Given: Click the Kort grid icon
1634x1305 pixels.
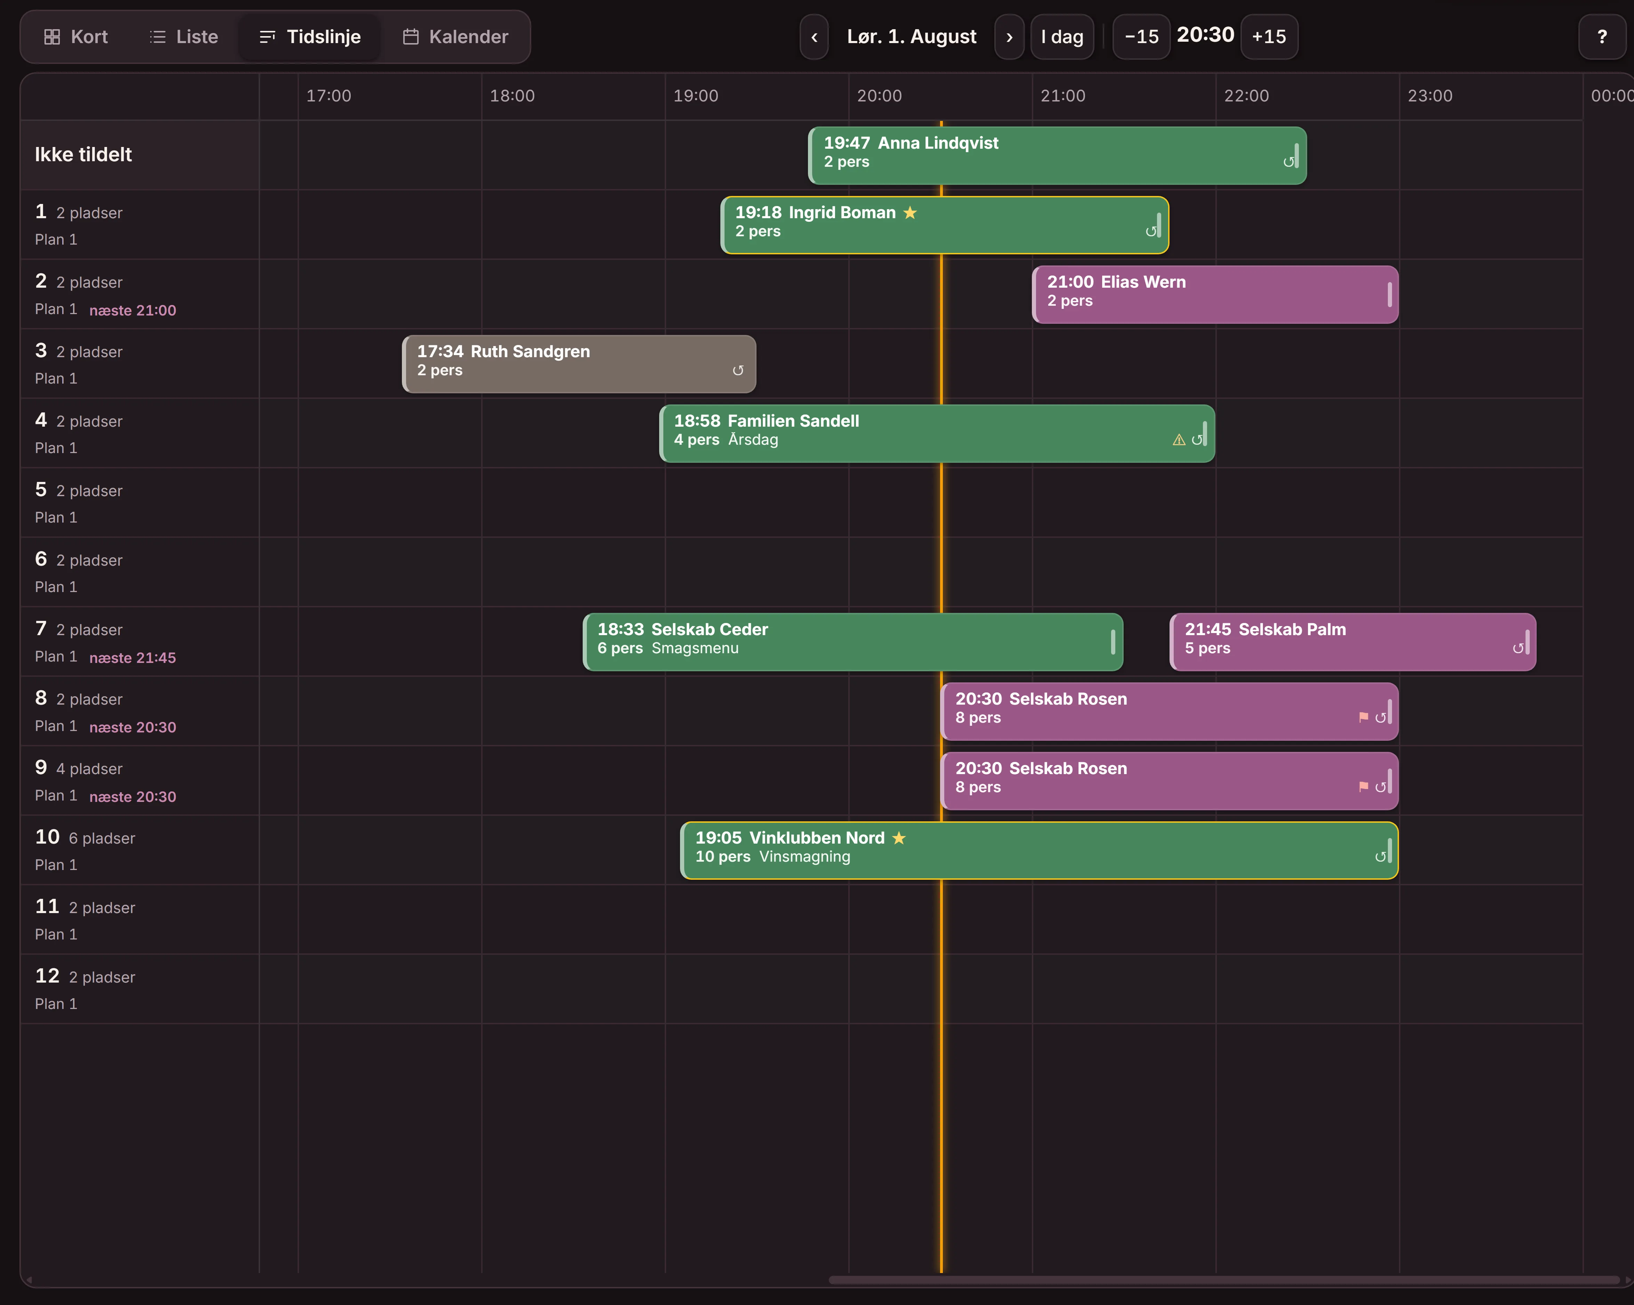Looking at the screenshot, I should (x=51, y=36).
